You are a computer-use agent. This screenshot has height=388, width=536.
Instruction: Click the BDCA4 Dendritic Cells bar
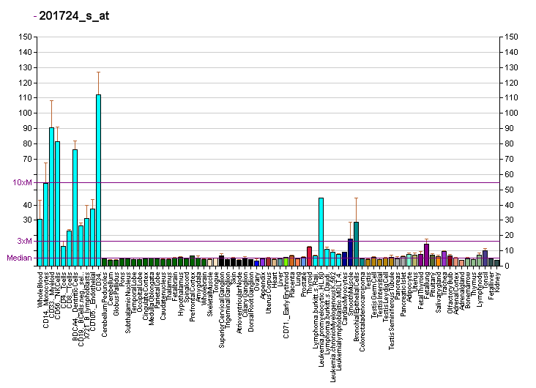click(75, 208)
